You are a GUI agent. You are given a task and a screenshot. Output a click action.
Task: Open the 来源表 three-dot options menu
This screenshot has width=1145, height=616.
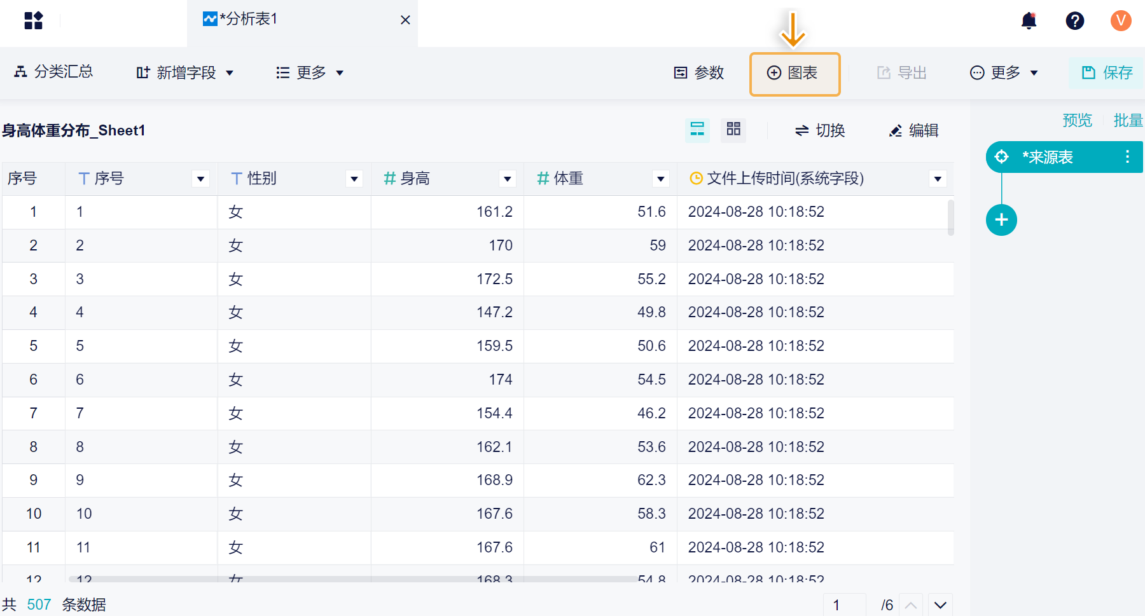click(1127, 157)
